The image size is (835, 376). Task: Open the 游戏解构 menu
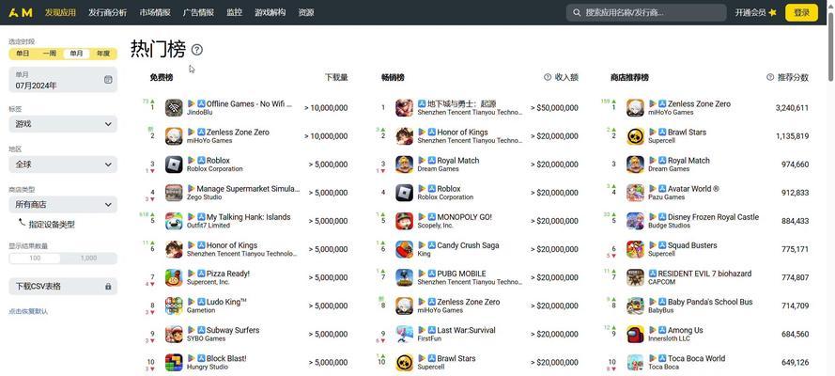pyautogui.click(x=270, y=12)
